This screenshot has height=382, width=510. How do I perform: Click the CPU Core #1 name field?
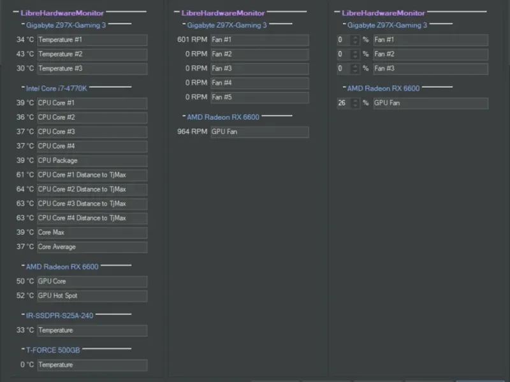[92, 103]
